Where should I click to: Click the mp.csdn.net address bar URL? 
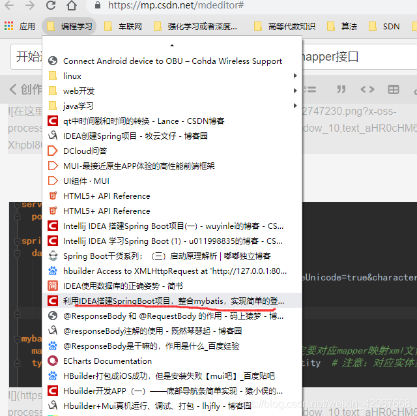click(x=175, y=5)
